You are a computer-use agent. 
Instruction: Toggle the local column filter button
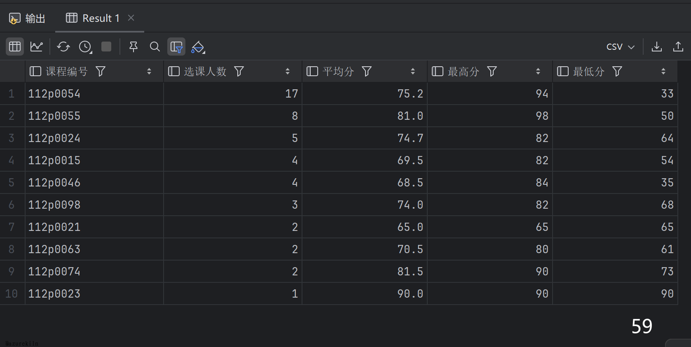point(176,47)
